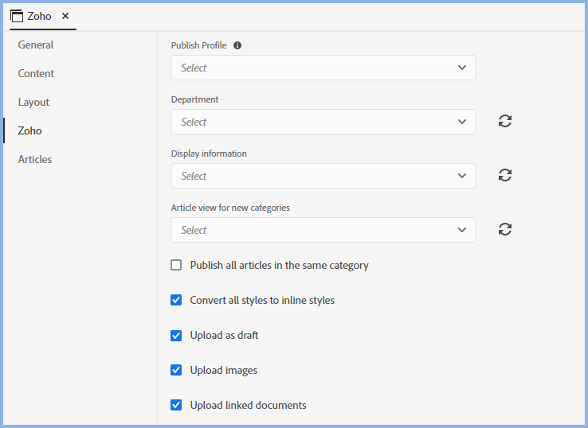Click the Publish Profile info icon
This screenshot has width=588, height=428.
[x=237, y=45]
